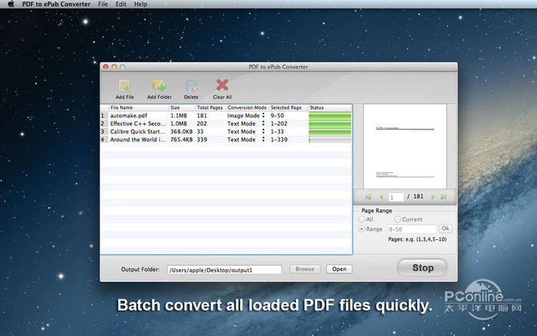537x336 pixels.
Task: Click the Total Pages column header
Action: 210,107
